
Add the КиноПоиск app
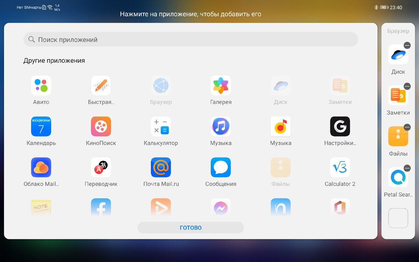[101, 126]
